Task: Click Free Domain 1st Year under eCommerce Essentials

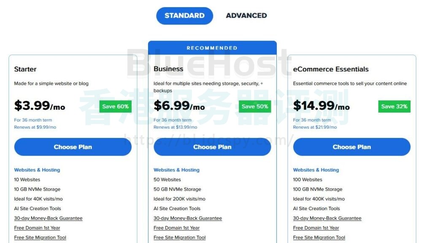Action: 316,228
